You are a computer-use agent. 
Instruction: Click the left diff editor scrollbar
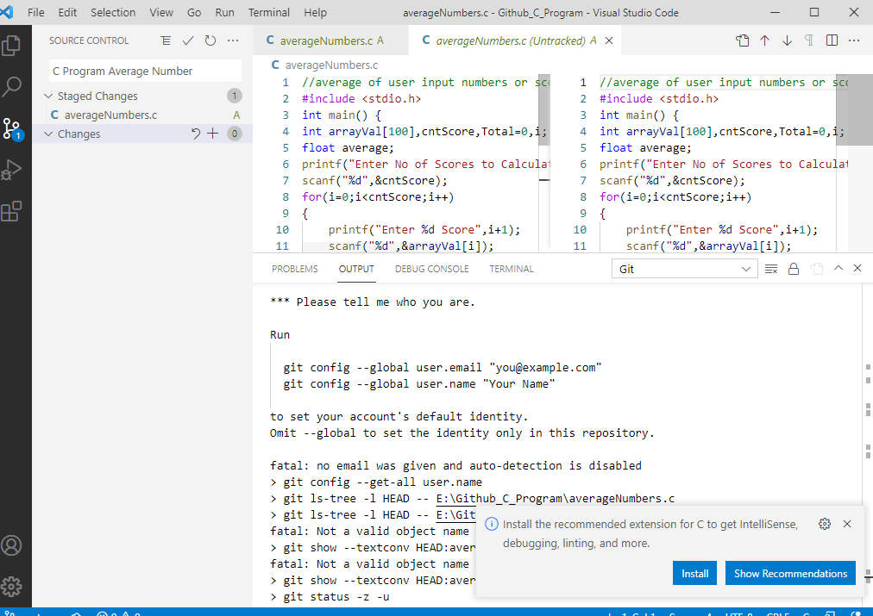tap(544, 110)
